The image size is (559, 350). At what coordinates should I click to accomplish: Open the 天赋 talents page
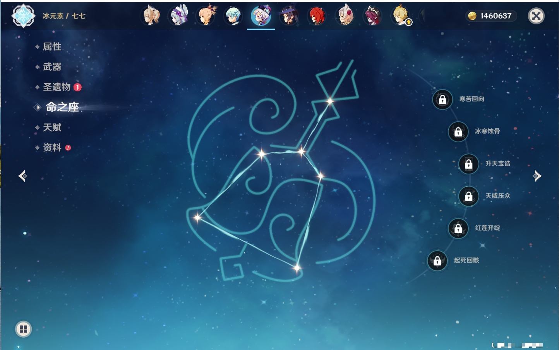(x=52, y=127)
